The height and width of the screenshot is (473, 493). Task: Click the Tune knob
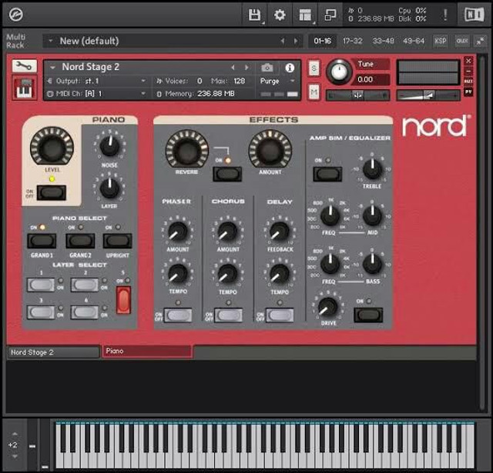(339, 72)
